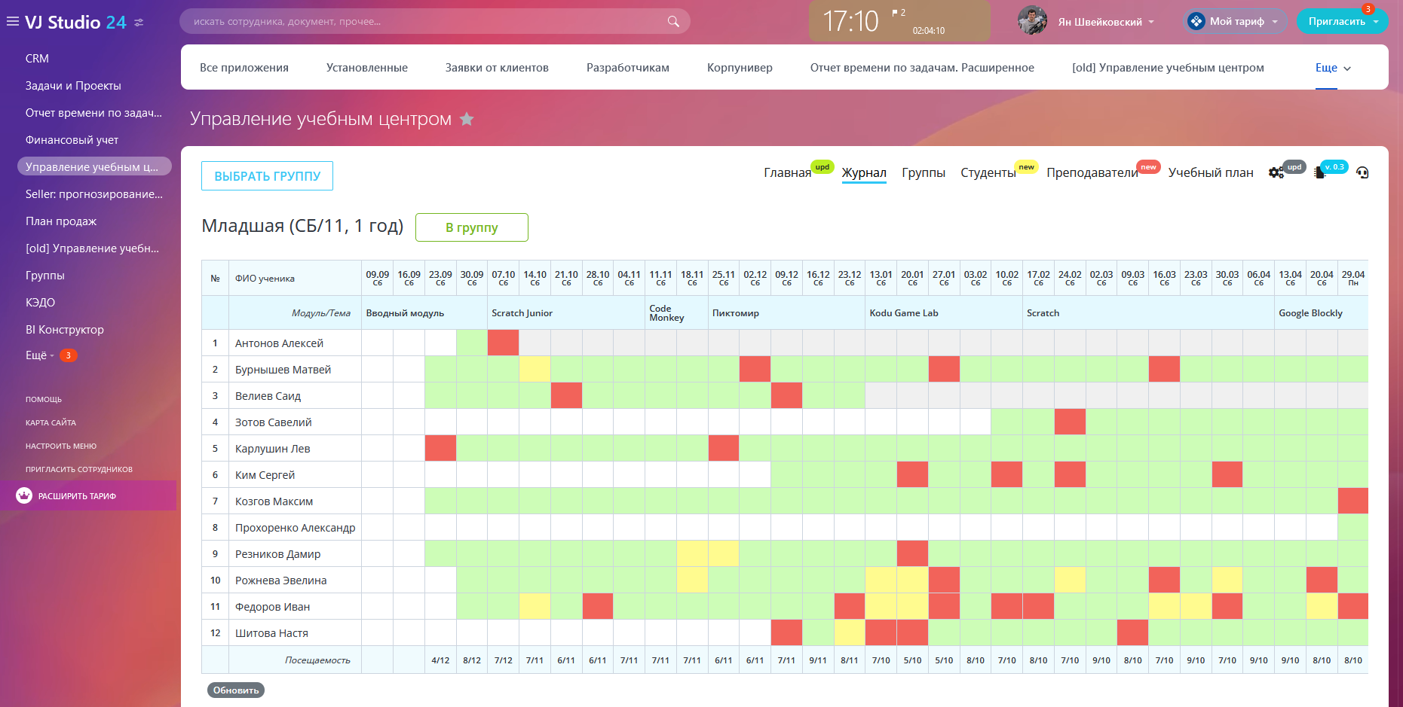Click the ВЫБРАТЬ ГРУППУ button
Image resolution: width=1403 pixels, height=707 pixels.
267,176
